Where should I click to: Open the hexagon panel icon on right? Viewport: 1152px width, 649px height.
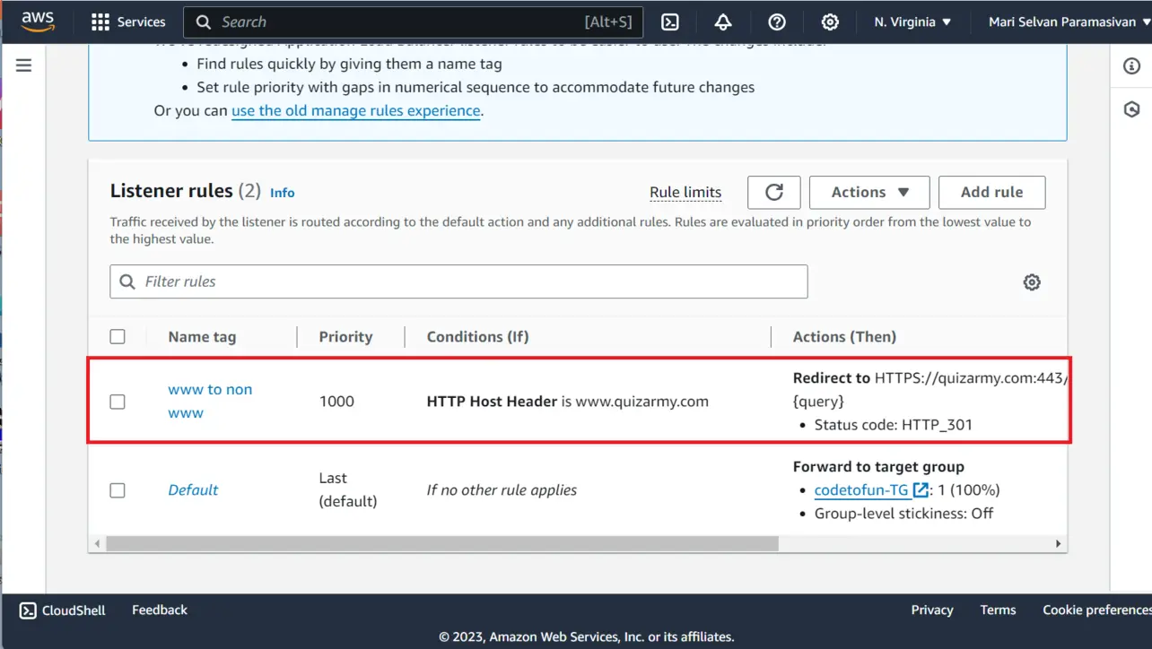(1131, 109)
